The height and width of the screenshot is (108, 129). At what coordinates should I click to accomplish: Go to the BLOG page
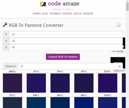pyautogui.click(x=45, y=13)
